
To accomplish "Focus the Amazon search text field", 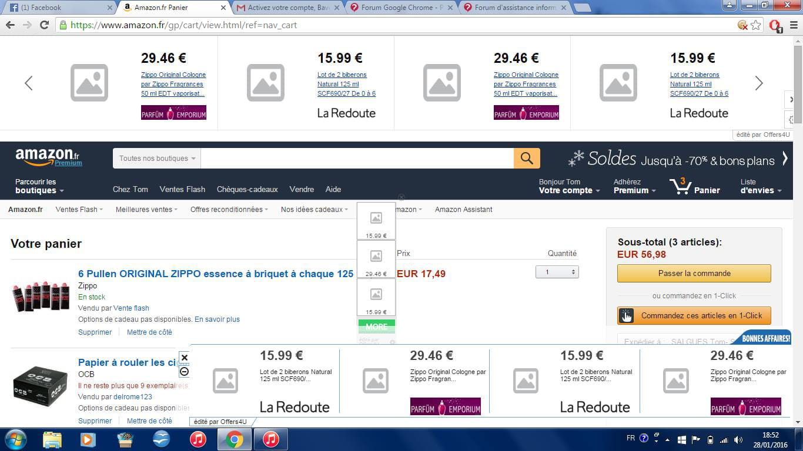I will 357,158.
